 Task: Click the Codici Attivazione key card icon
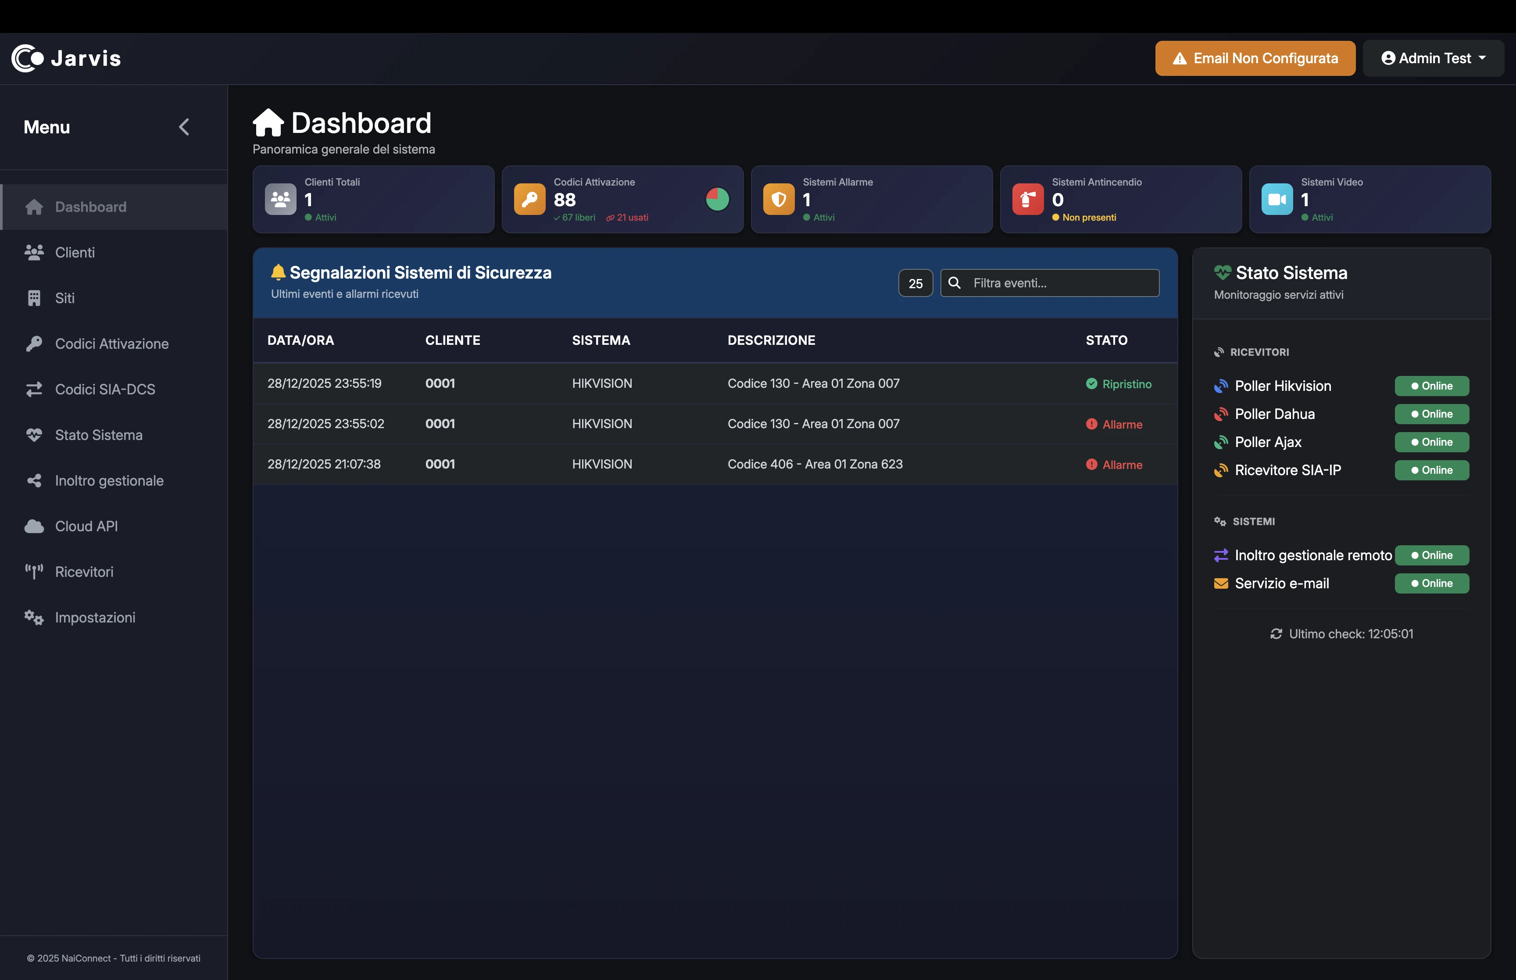[x=529, y=199]
